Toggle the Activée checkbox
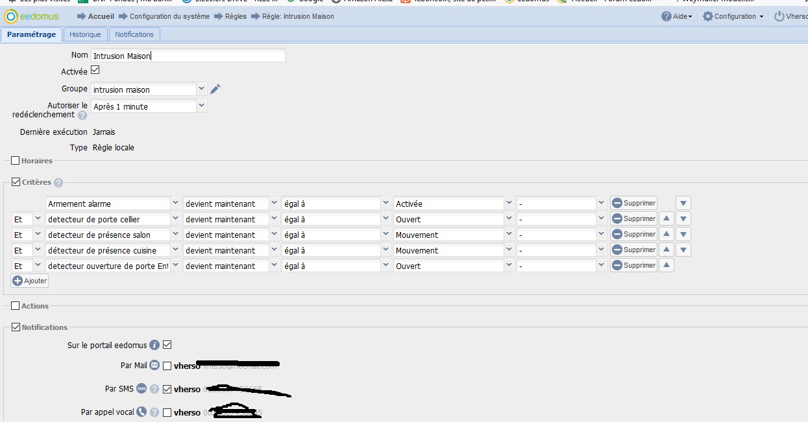 95,70
